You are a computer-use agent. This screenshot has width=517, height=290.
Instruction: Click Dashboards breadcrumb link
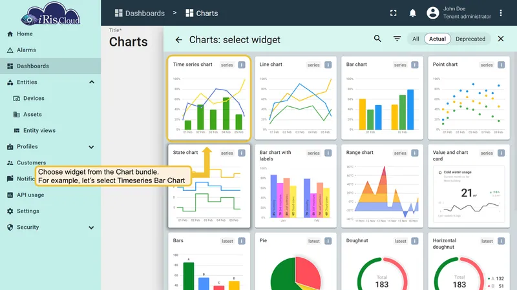[140, 13]
